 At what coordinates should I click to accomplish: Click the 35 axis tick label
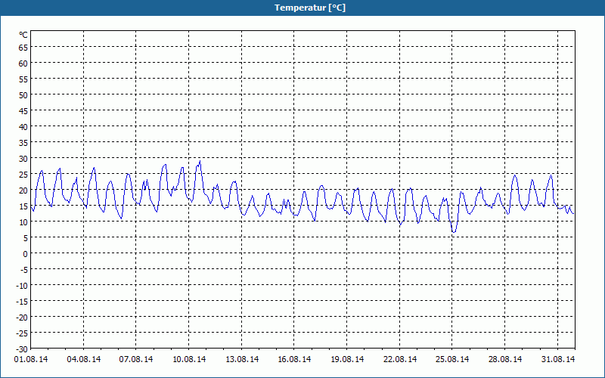(23, 143)
